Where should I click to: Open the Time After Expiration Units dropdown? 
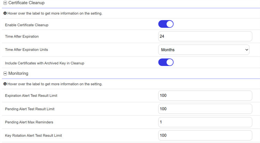coord(204,50)
